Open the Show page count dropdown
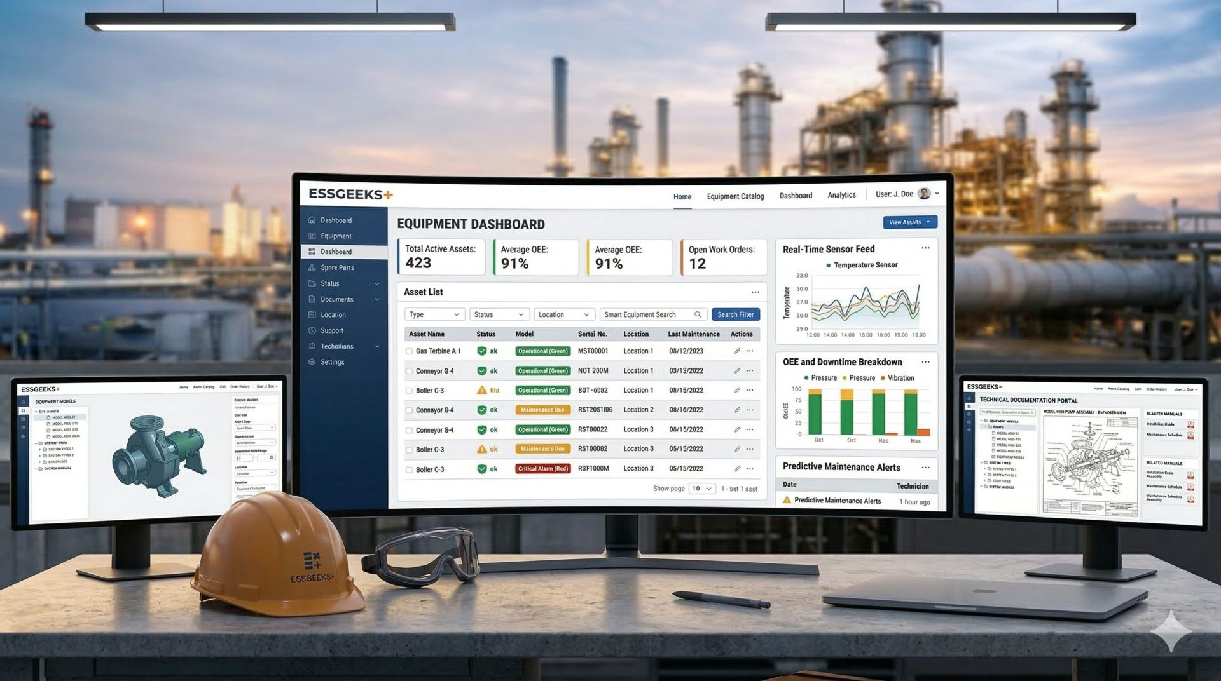The height and width of the screenshot is (681, 1221). (x=701, y=489)
